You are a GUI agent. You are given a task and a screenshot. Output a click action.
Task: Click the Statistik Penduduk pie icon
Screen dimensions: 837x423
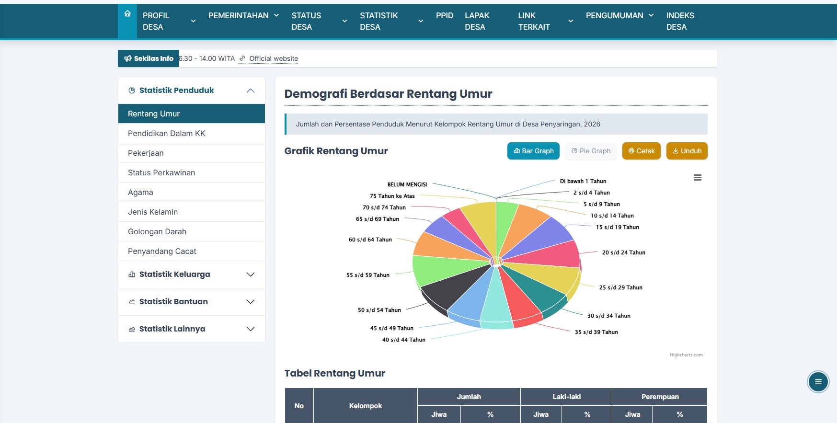click(x=132, y=91)
